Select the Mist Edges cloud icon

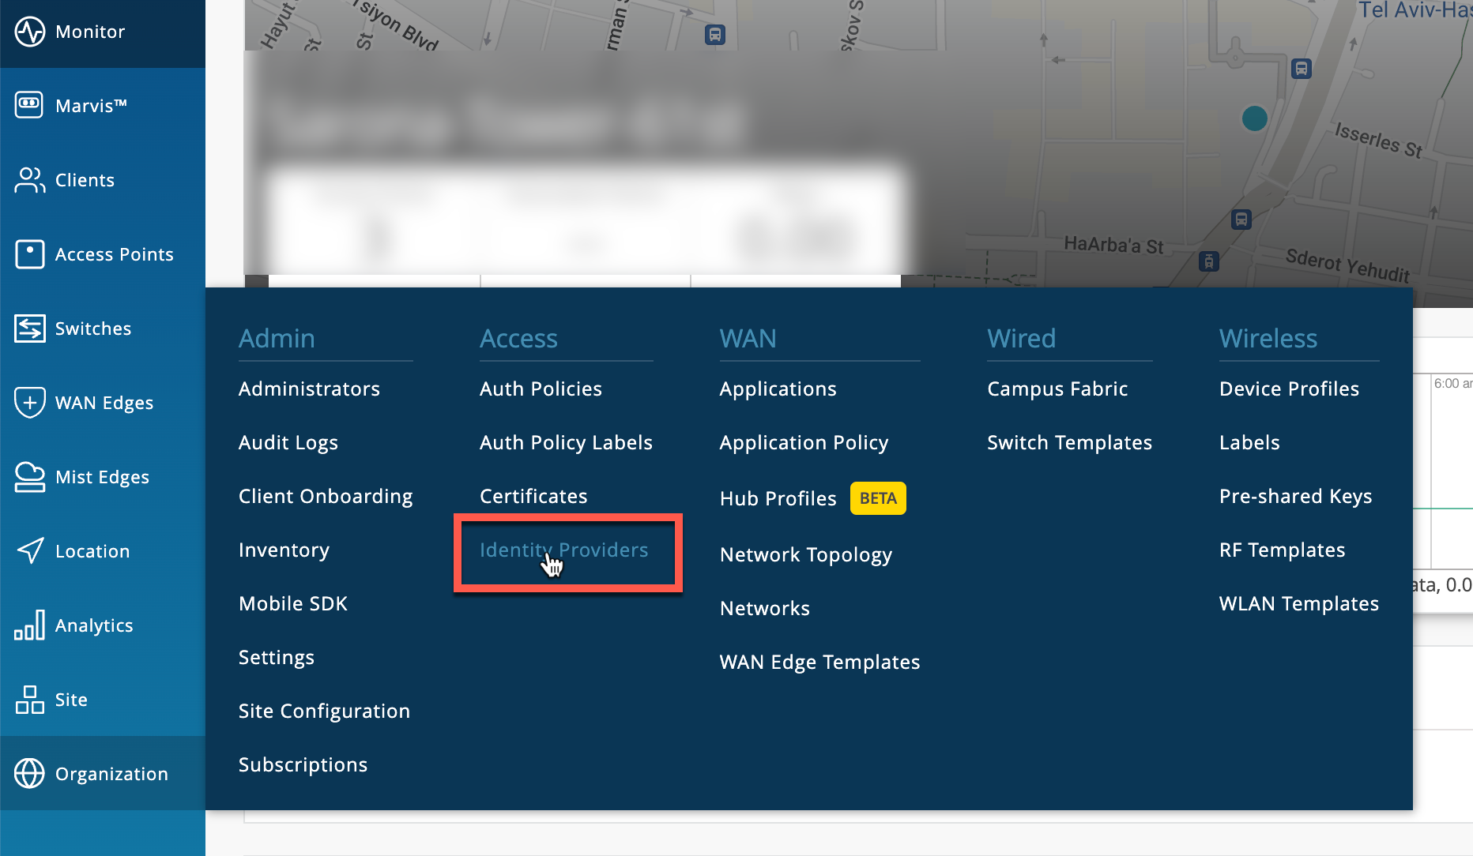tap(30, 477)
